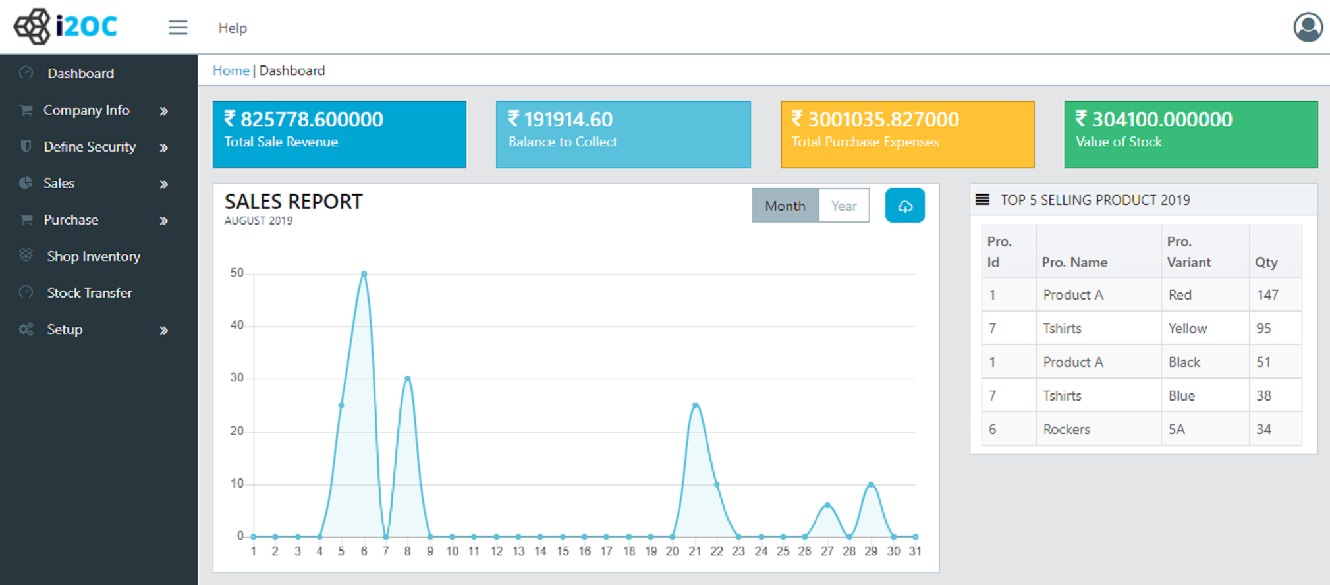This screenshot has height=585, width=1330.
Task: Click the i2OC logo
Action: pyautogui.click(x=66, y=26)
